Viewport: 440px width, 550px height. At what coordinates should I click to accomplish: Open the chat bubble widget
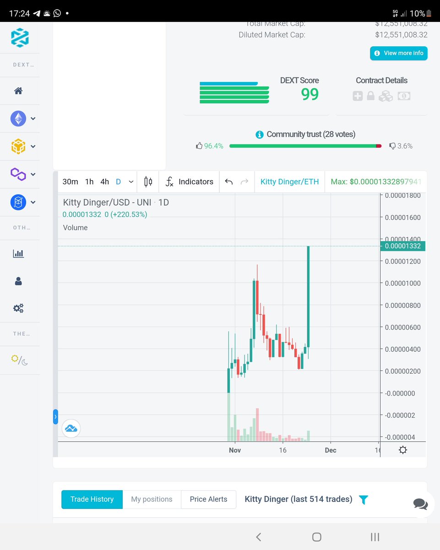(420, 504)
